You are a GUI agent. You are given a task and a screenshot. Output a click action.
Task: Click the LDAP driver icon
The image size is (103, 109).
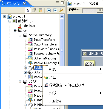click(25, 82)
